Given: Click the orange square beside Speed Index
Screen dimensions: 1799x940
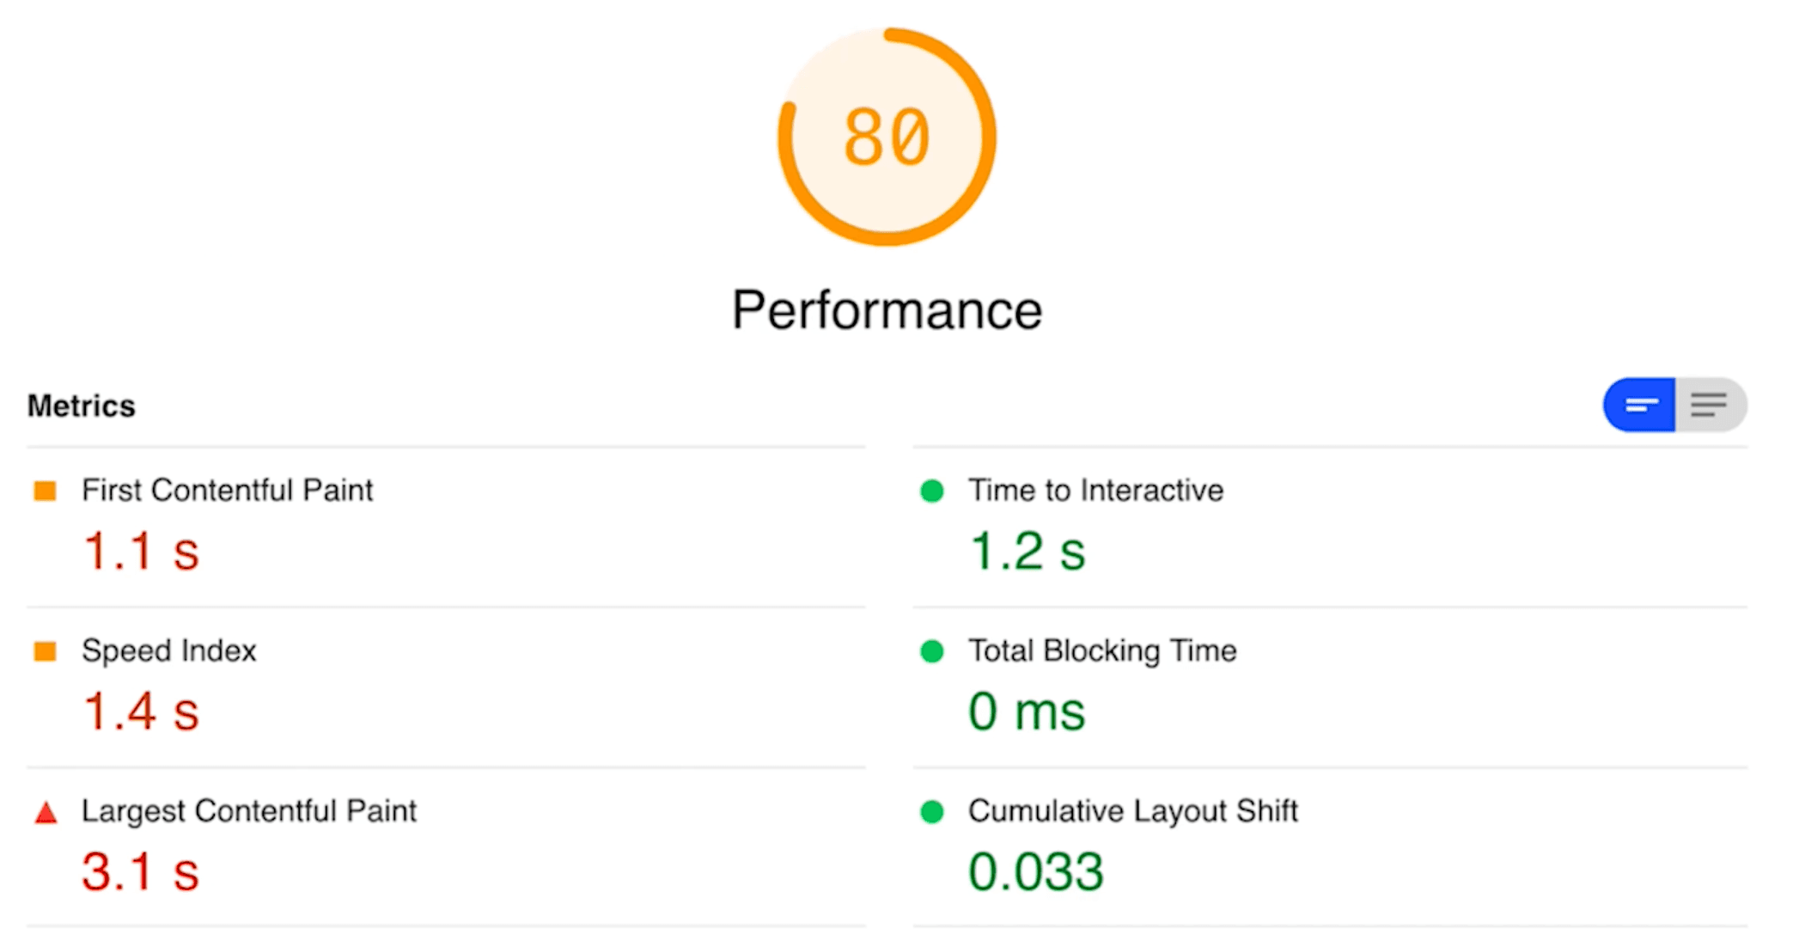Looking at the screenshot, I should [x=45, y=651].
